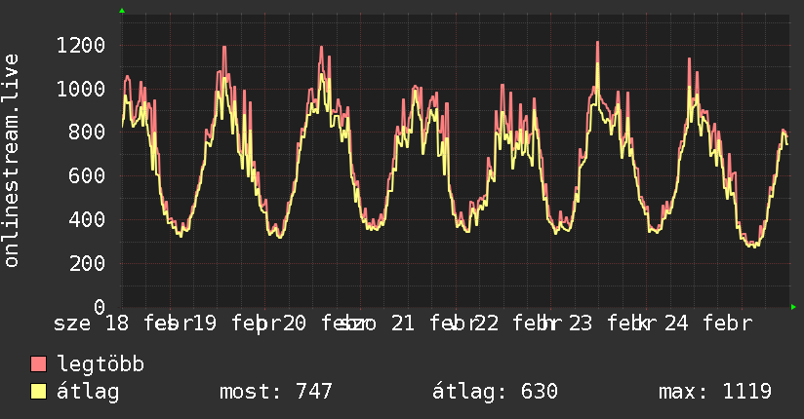
Task: Click the red legtöbb legend swatch
Action: pyautogui.click(x=39, y=365)
